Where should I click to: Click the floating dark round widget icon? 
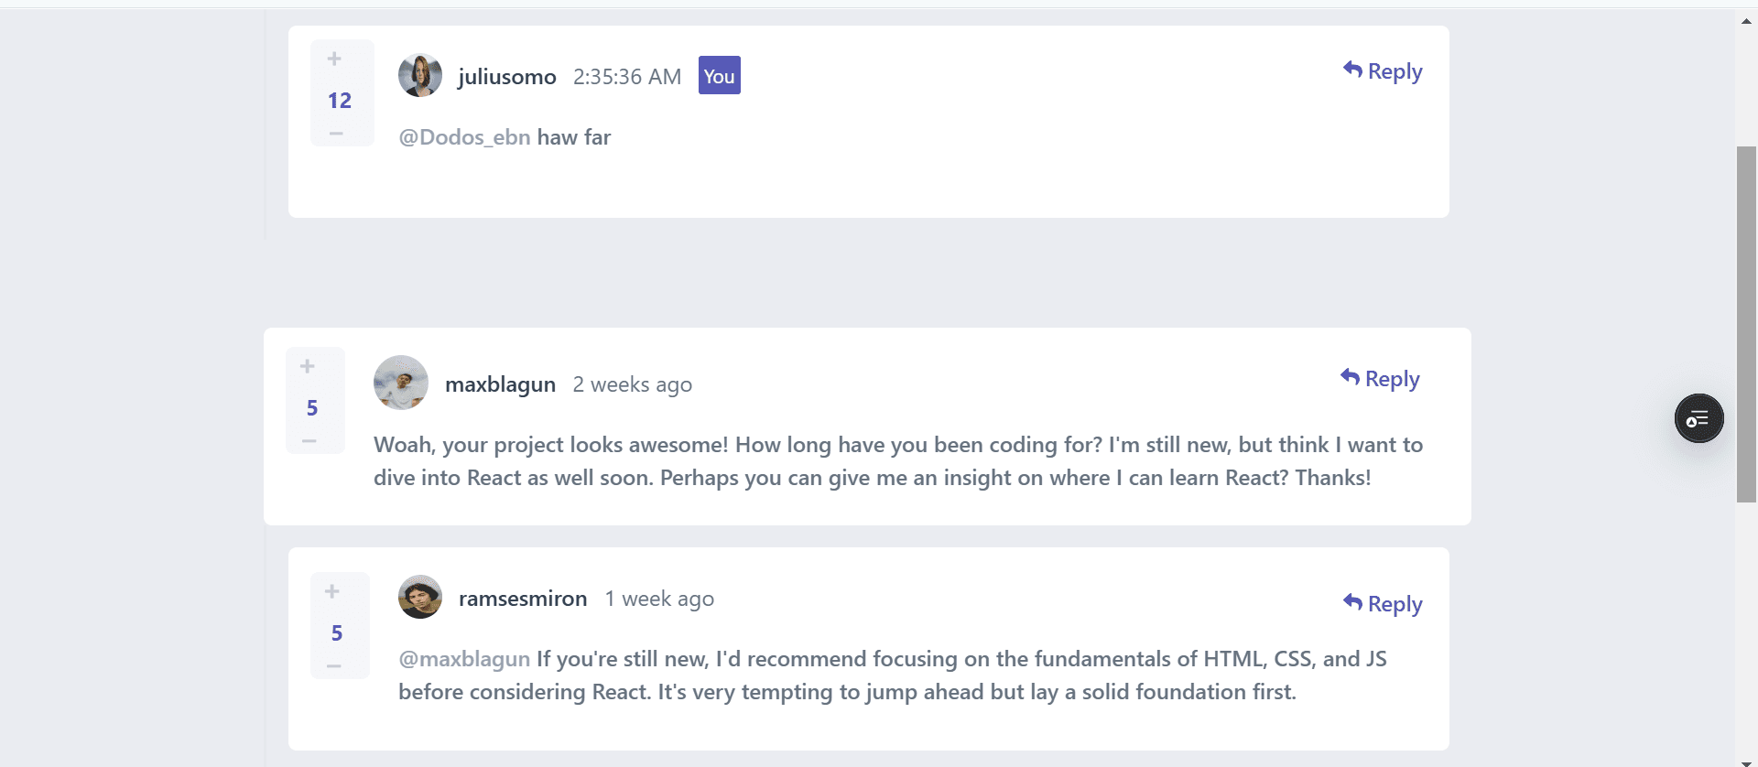click(1699, 419)
